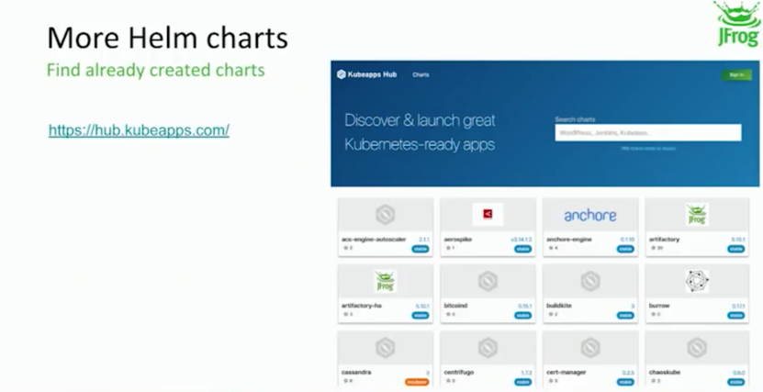Open the aerospike red logo icon

pyautogui.click(x=488, y=214)
